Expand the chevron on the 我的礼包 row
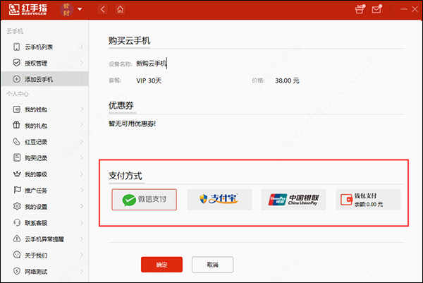Image resolution: width=423 pixels, height=283 pixels. (82, 126)
